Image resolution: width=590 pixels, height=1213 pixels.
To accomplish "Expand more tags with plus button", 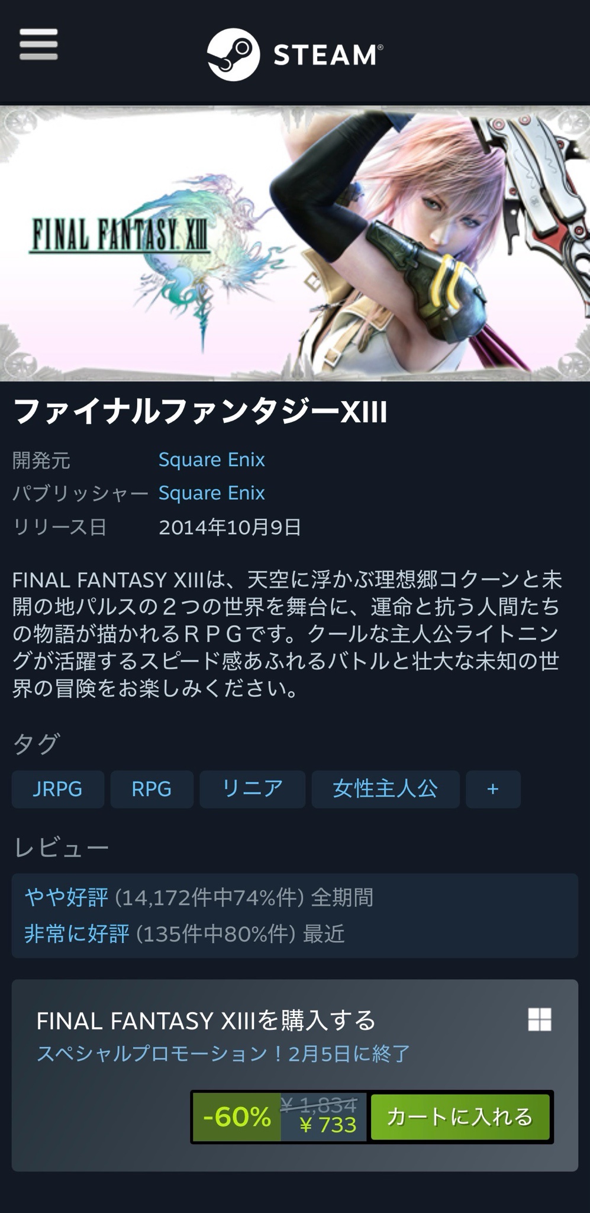I will [493, 789].
